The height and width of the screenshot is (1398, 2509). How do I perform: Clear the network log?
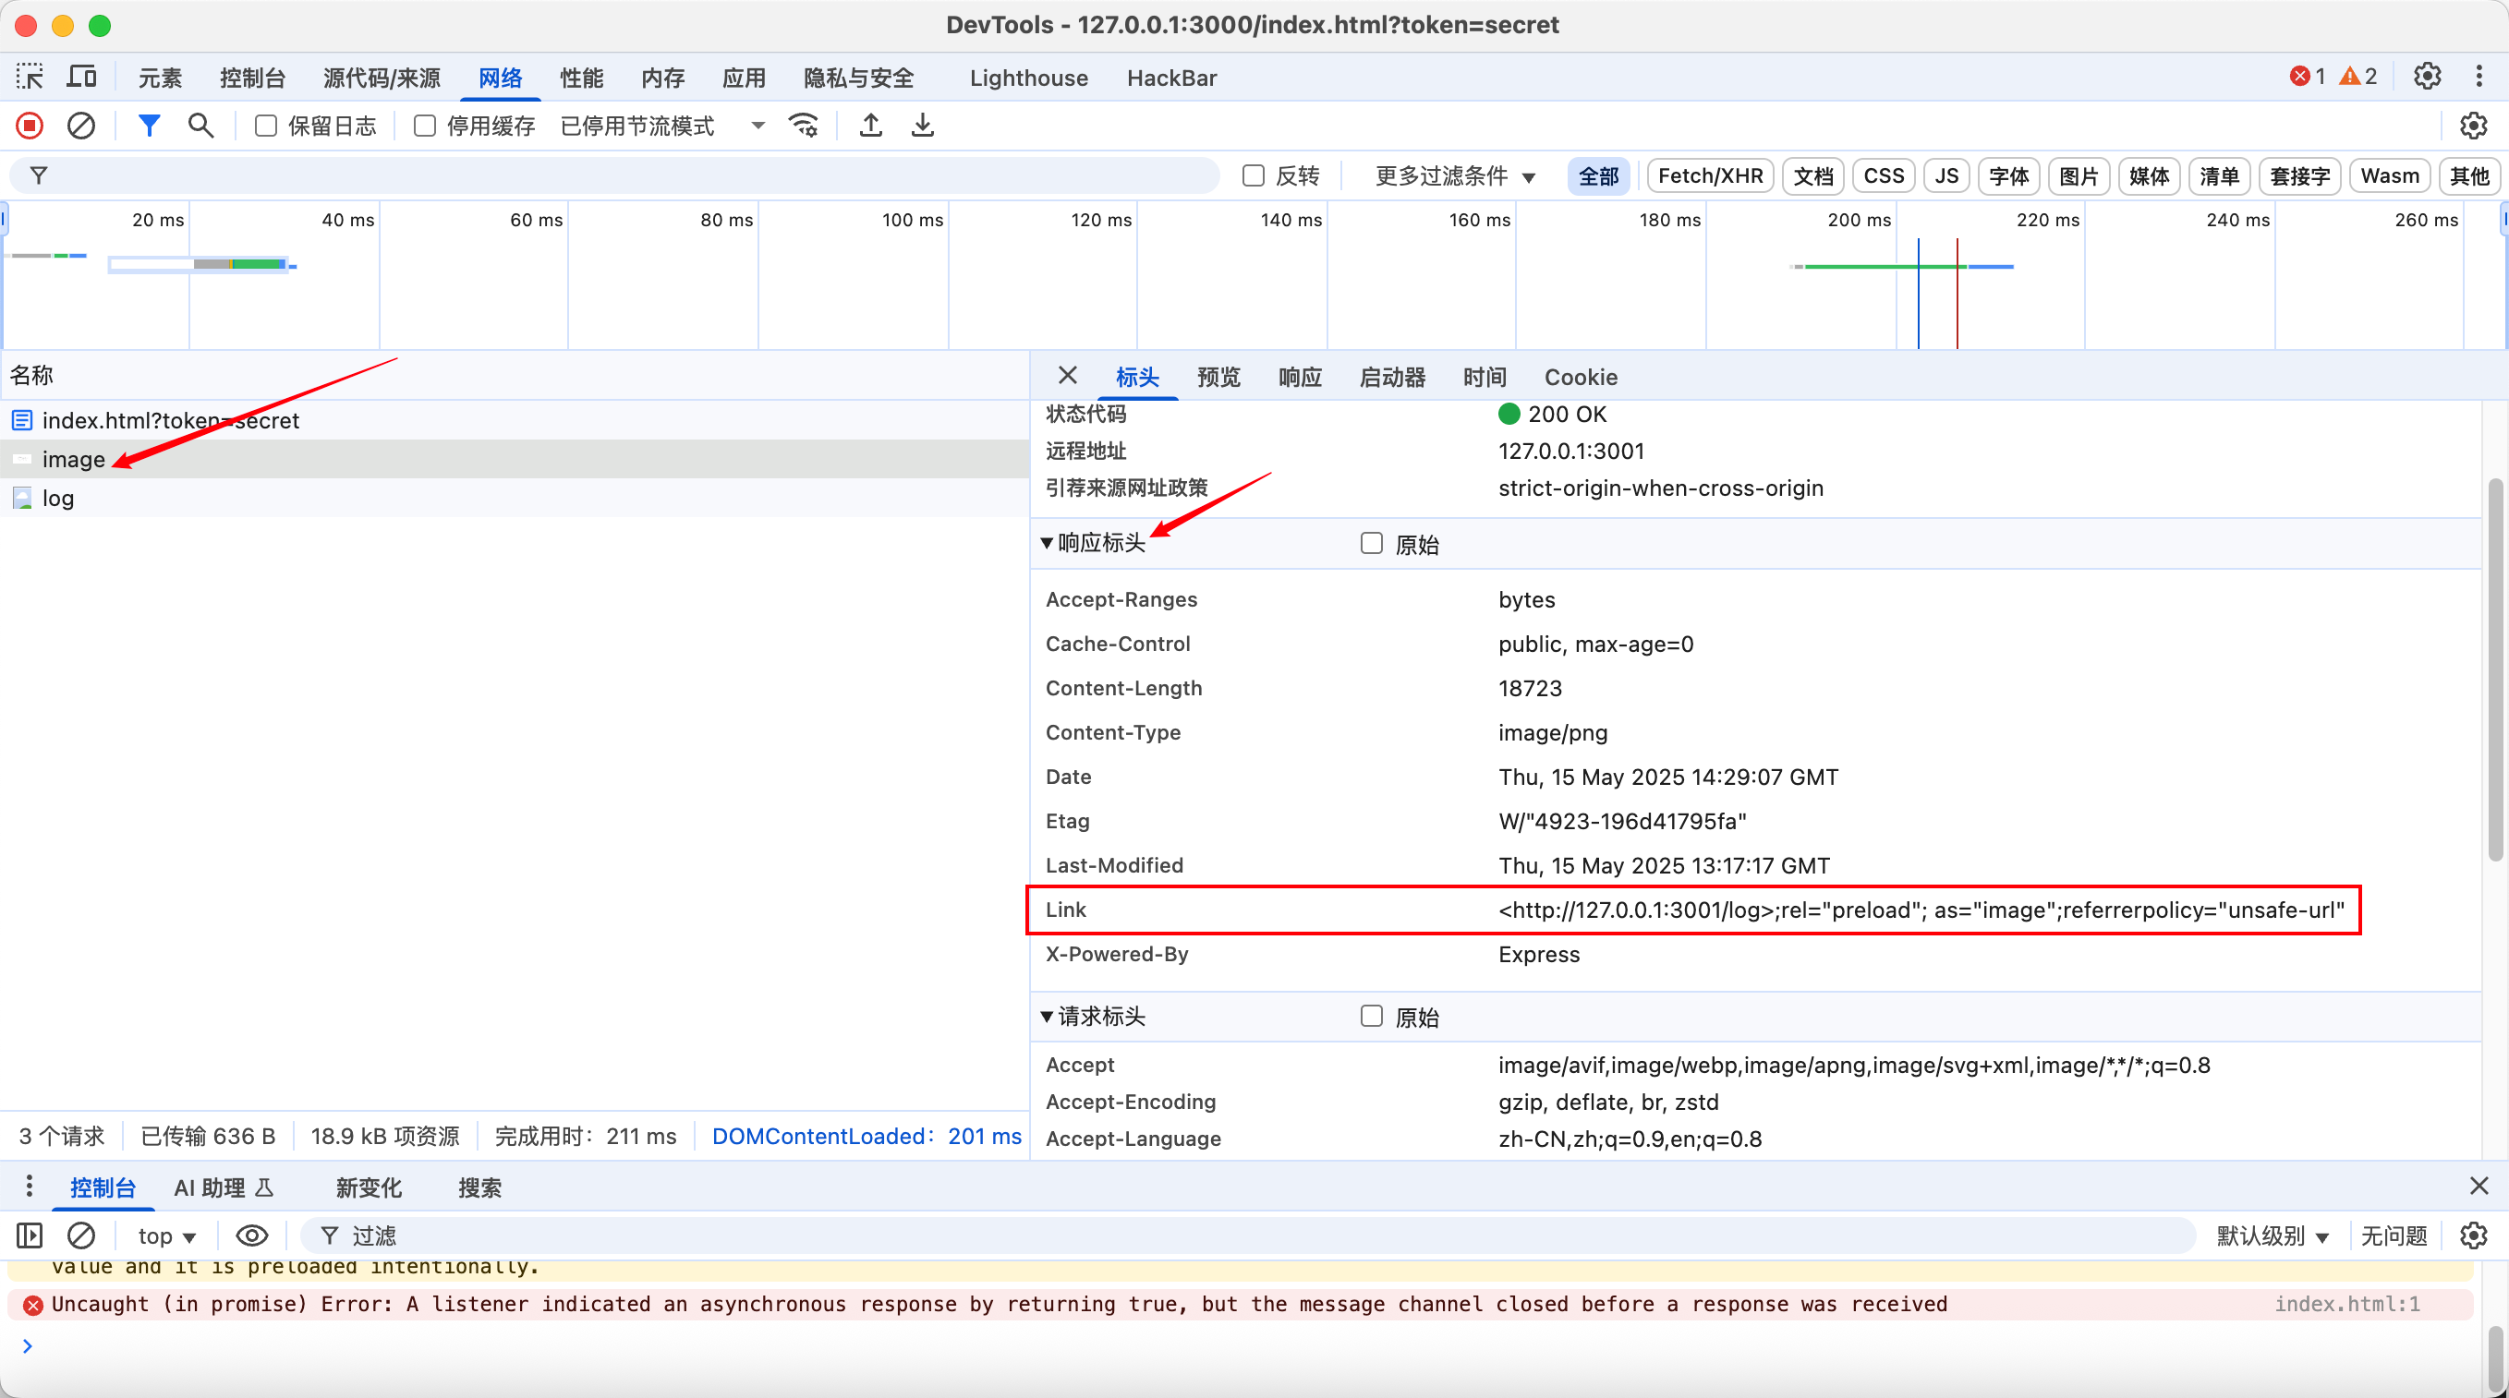[x=81, y=126]
